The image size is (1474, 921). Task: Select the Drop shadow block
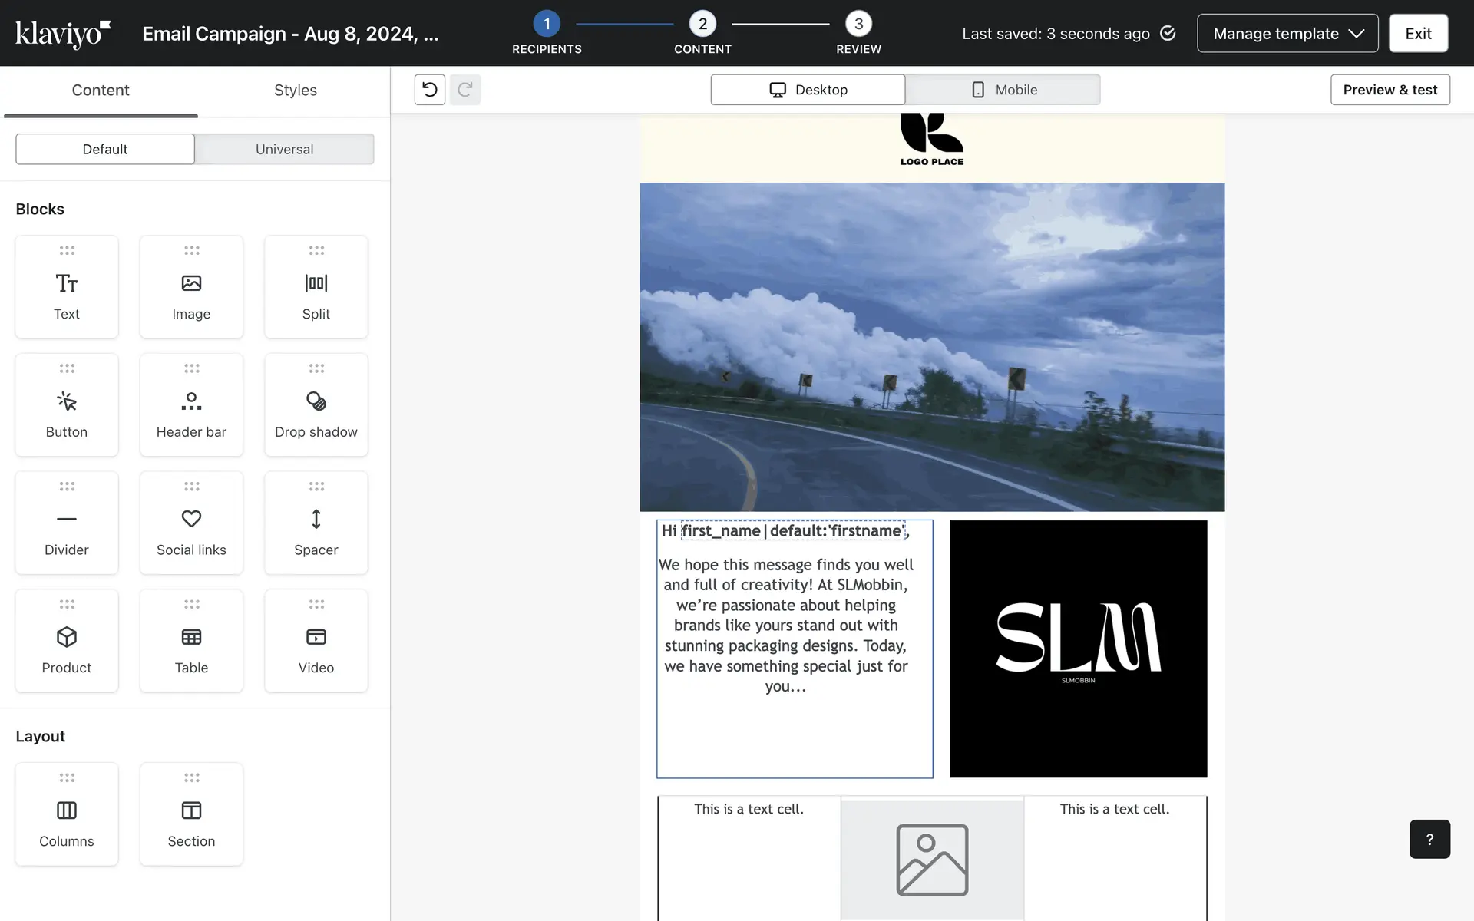pos(316,405)
